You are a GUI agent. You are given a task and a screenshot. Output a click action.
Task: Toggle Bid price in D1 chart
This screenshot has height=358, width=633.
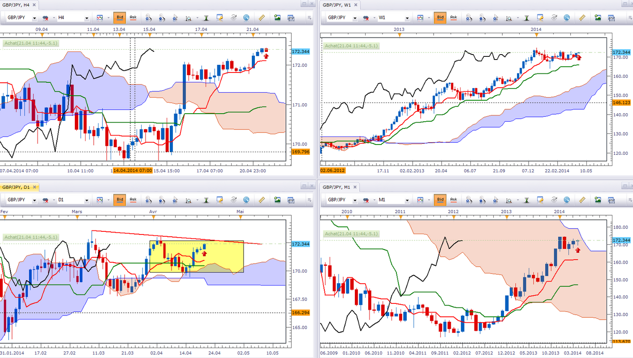click(x=120, y=200)
